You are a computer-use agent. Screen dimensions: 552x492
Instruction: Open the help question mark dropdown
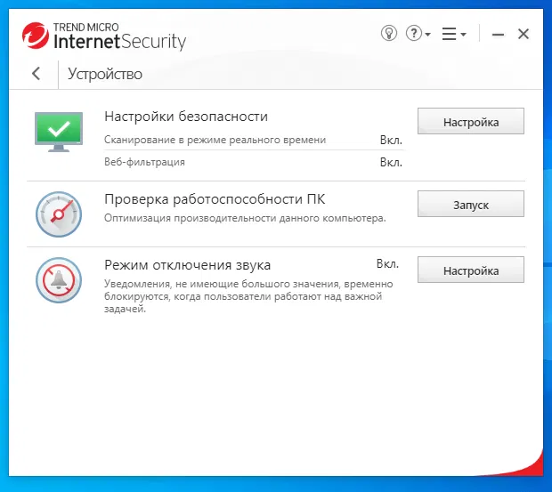pos(417,34)
